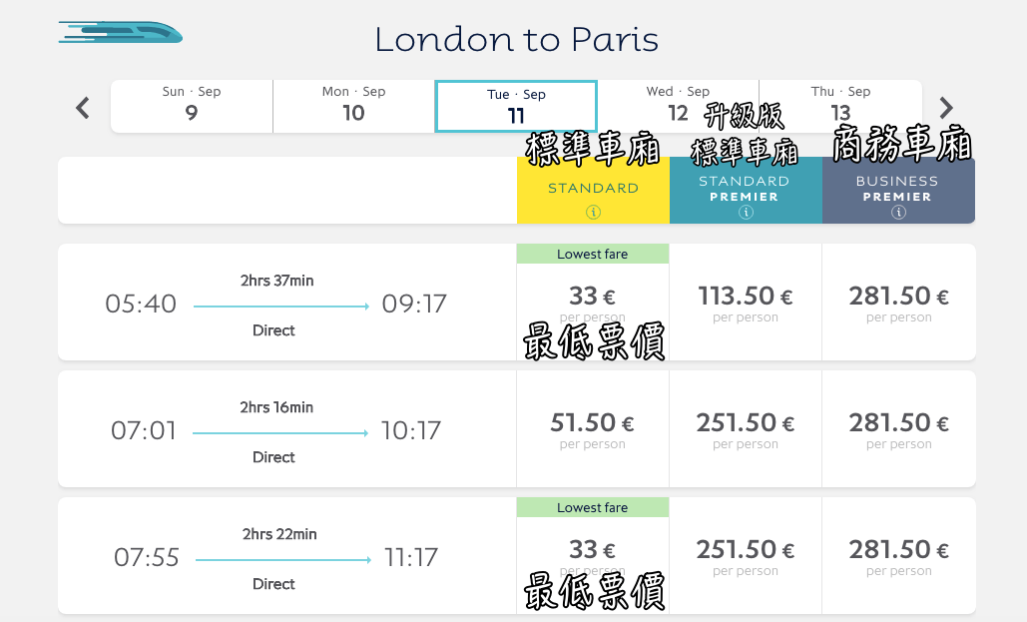Choose 33 € Standard fare for 07:55 train
This screenshot has height=622, width=1027.
click(593, 555)
